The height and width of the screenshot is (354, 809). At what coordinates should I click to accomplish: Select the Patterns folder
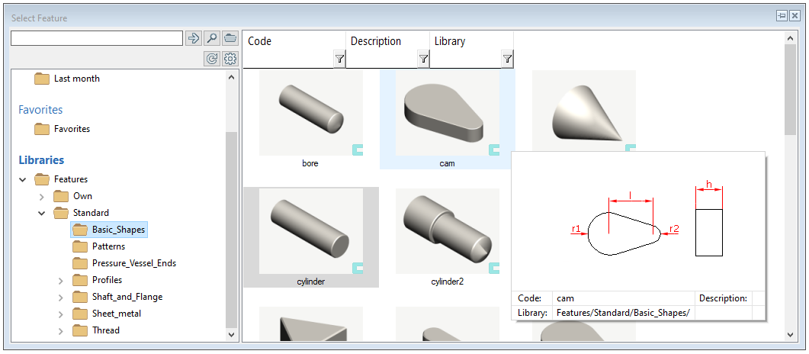(108, 246)
